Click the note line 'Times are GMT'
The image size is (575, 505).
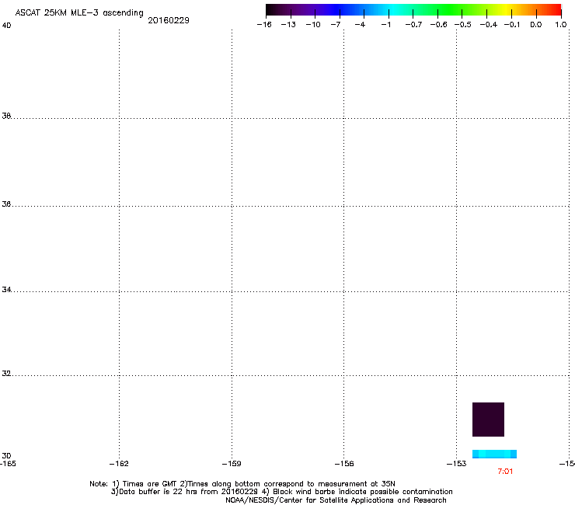coord(242,484)
